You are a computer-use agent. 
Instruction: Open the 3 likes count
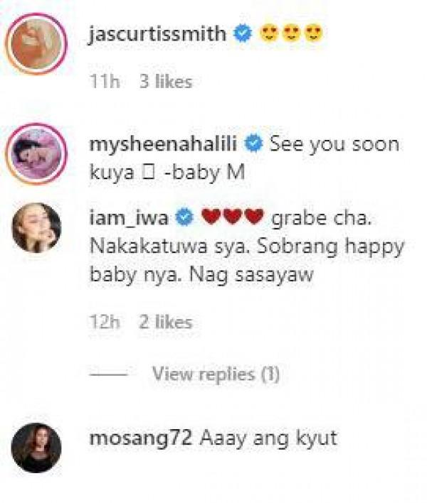coord(166,82)
